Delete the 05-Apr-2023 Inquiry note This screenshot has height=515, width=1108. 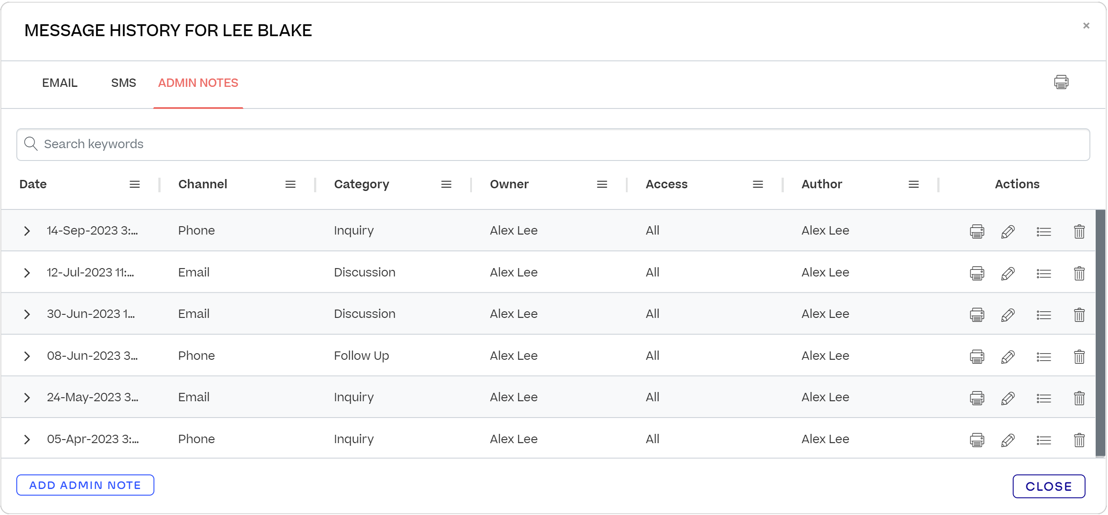[1079, 439]
